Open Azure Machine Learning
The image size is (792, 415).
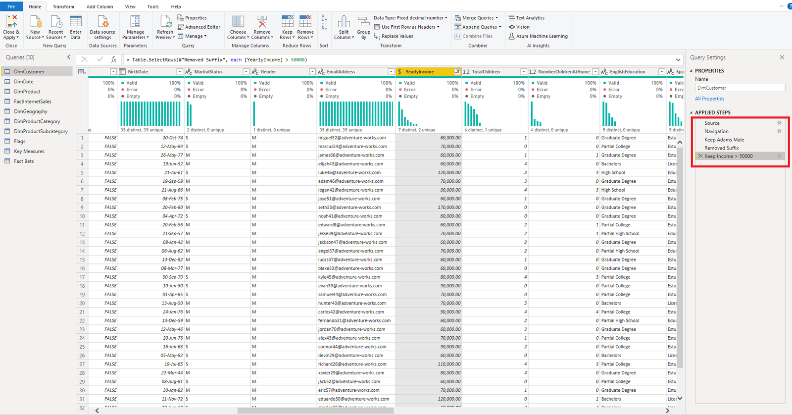(x=538, y=36)
